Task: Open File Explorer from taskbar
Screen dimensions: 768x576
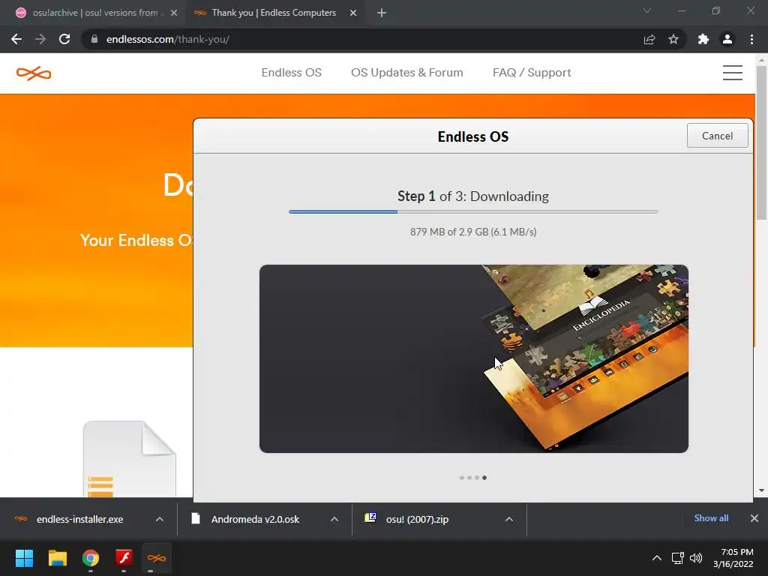Action: click(x=57, y=558)
